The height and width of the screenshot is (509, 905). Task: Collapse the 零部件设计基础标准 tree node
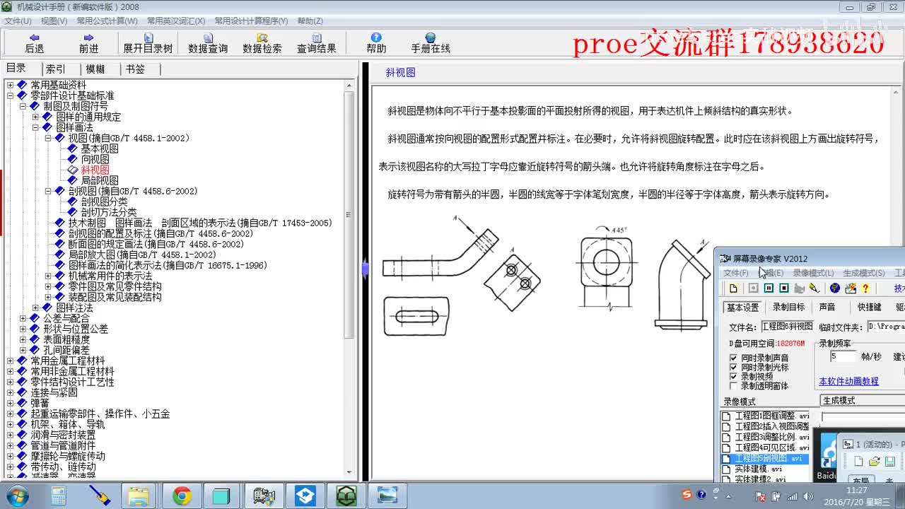coord(10,95)
